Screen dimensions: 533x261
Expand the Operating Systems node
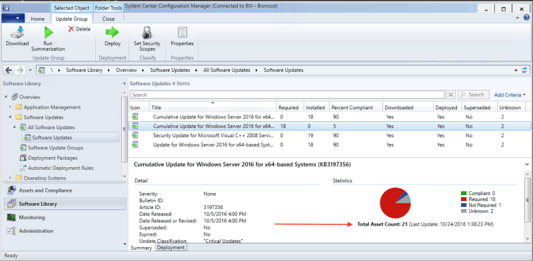(11, 178)
